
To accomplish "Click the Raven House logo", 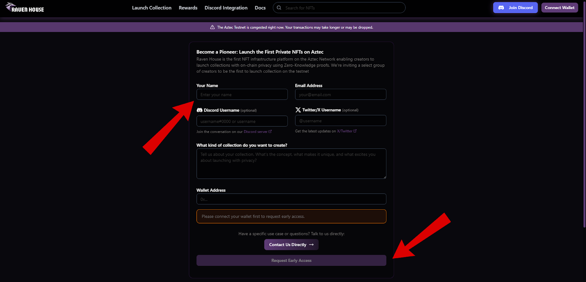I will (25, 8).
